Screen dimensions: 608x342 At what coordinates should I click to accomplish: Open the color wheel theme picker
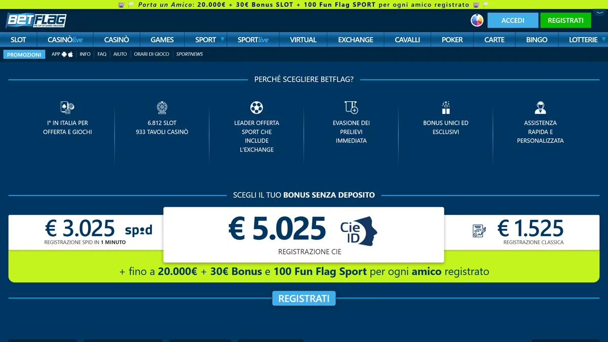pyautogui.click(x=477, y=20)
